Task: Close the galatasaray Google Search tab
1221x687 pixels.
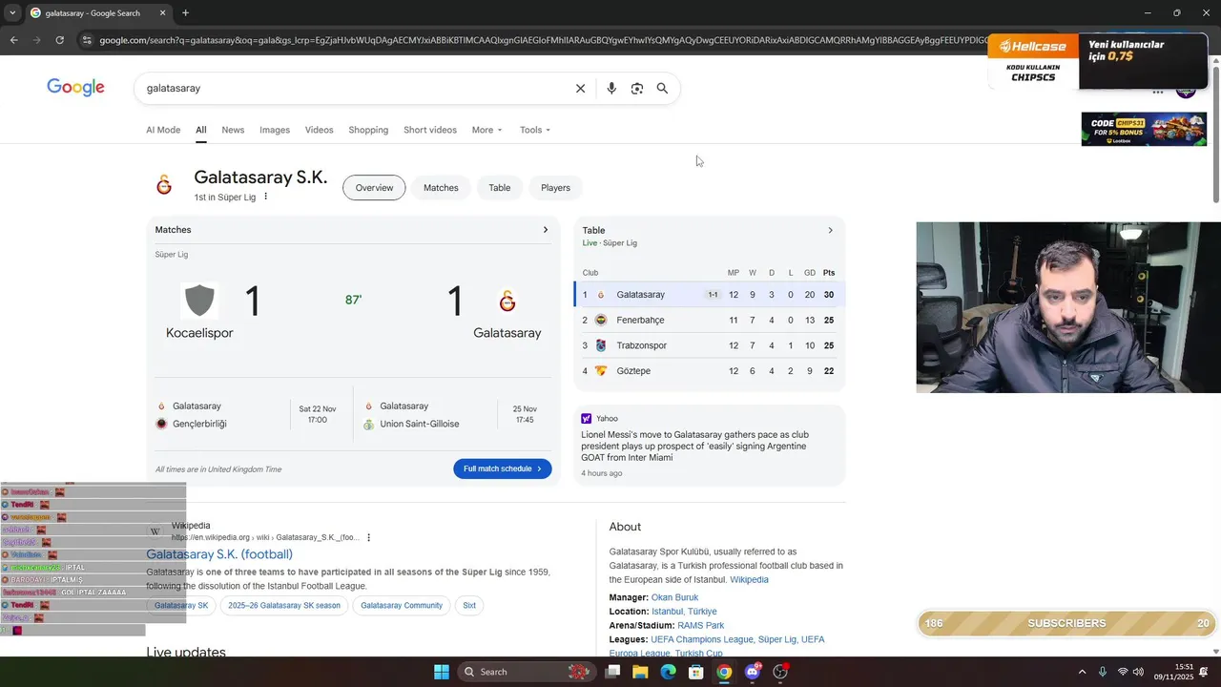Action: tap(162, 13)
